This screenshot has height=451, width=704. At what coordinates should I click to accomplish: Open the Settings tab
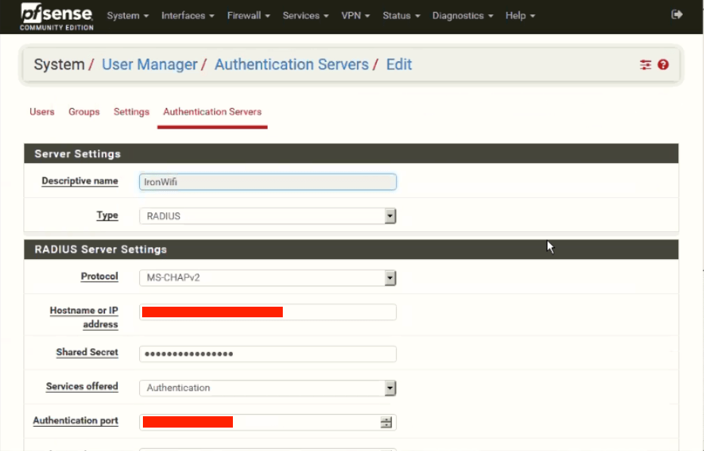[x=131, y=112]
